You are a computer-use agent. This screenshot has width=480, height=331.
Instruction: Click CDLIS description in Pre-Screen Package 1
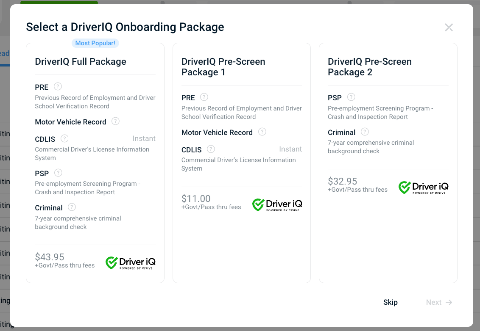(238, 164)
